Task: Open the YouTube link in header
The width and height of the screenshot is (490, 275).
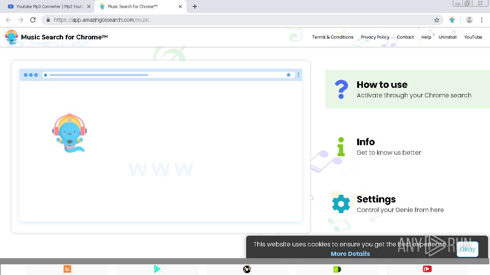Action: [473, 37]
